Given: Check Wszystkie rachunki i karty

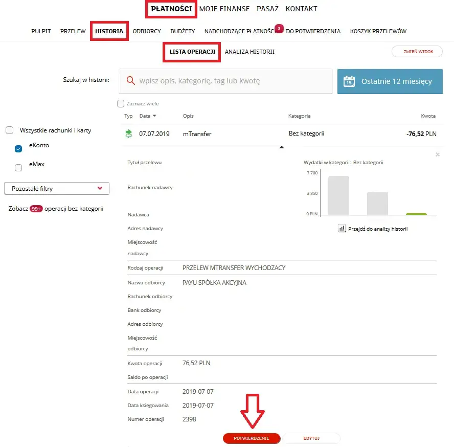Looking at the screenshot, I should (x=10, y=130).
